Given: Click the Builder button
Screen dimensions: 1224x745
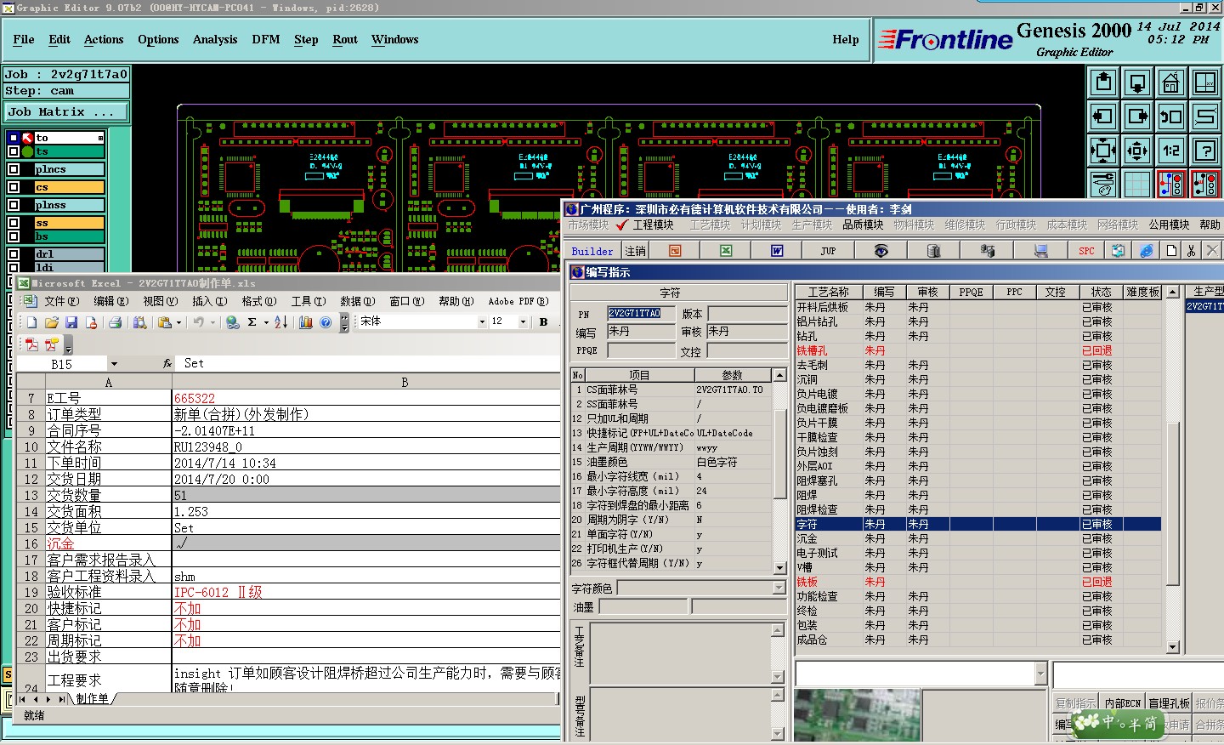Looking at the screenshot, I should 592,251.
